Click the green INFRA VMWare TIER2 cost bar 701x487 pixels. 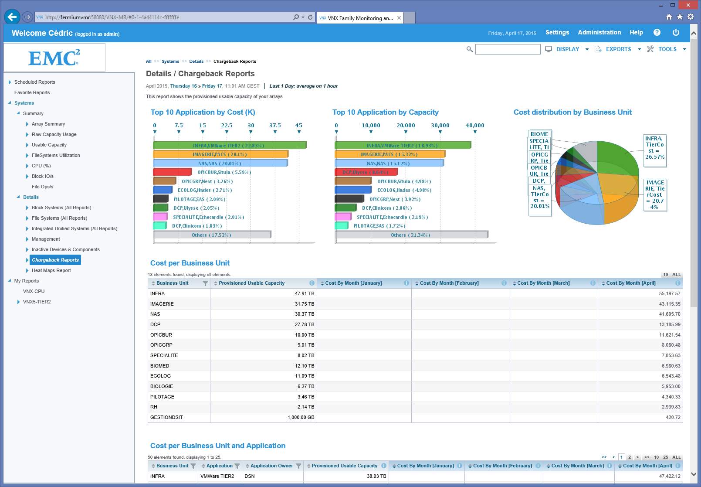pos(229,145)
